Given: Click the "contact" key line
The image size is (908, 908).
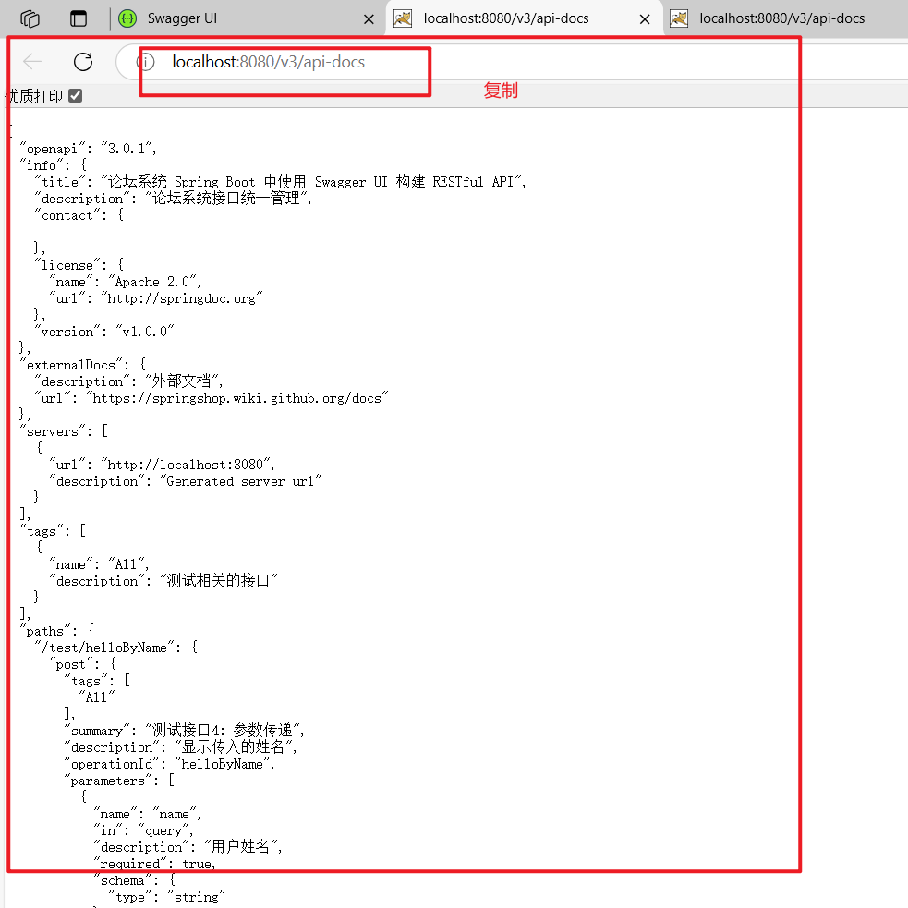Looking at the screenshot, I should point(79,215).
